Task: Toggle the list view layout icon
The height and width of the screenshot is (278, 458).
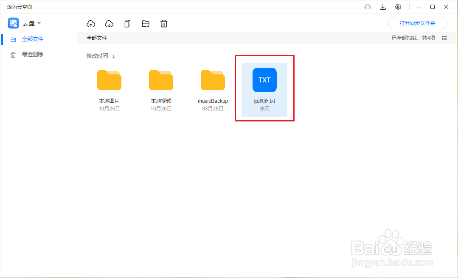Action: pos(444,38)
